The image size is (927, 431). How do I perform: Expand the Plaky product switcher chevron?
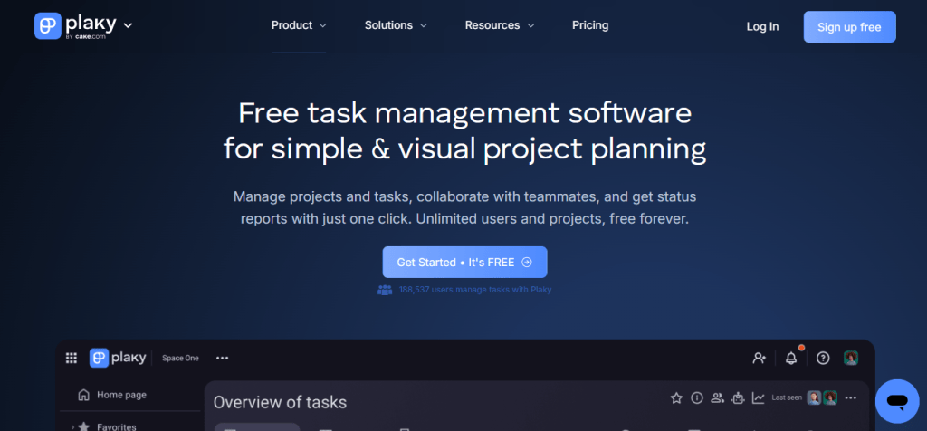coord(128,25)
